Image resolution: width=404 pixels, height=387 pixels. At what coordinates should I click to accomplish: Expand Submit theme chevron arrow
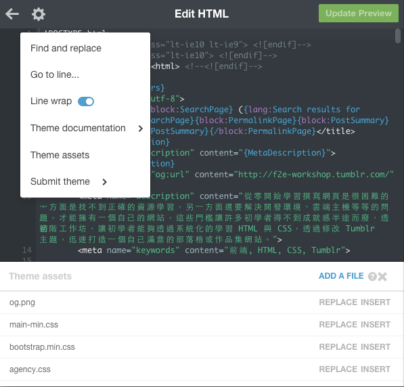point(104,182)
